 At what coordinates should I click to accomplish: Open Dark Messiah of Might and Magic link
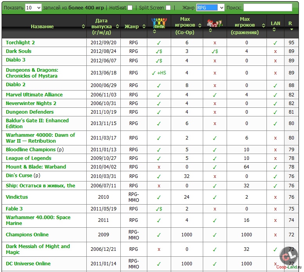coord(38,249)
